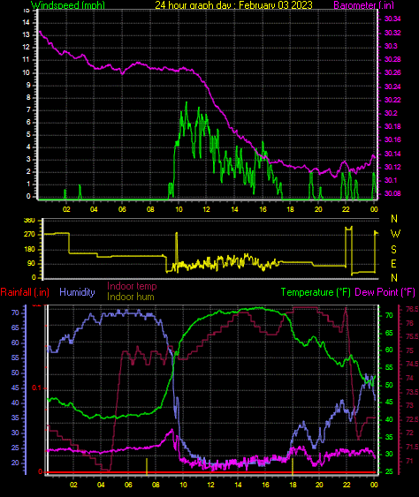Click the Barometer (.in) legend label
The image size is (419, 497).
click(x=364, y=4)
